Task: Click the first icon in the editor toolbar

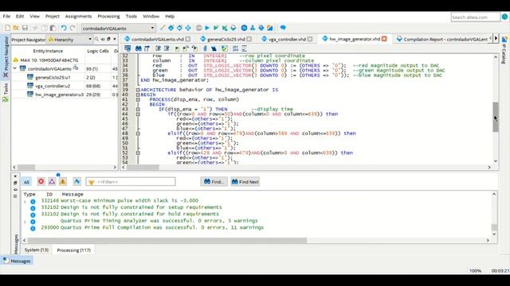Action: tap(127, 48)
